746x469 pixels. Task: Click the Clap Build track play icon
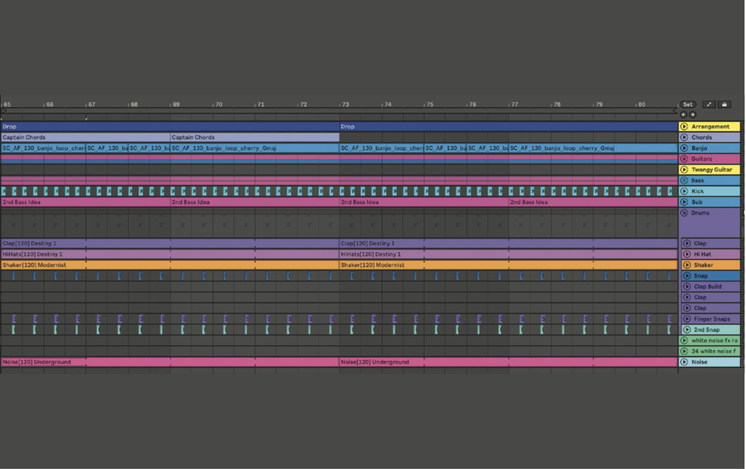point(684,286)
